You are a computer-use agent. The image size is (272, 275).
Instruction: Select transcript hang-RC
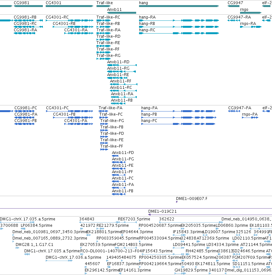[179, 33]
